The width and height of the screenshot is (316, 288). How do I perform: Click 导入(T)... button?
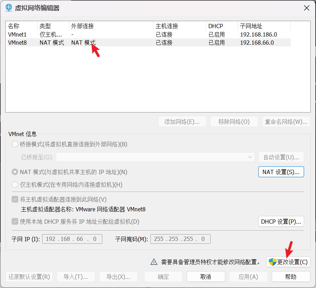click(76, 277)
